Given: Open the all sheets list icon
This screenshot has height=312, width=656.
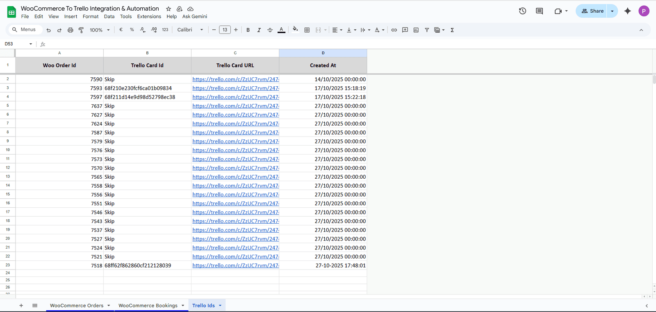Looking at the screenshot, I should pos(35,305).
